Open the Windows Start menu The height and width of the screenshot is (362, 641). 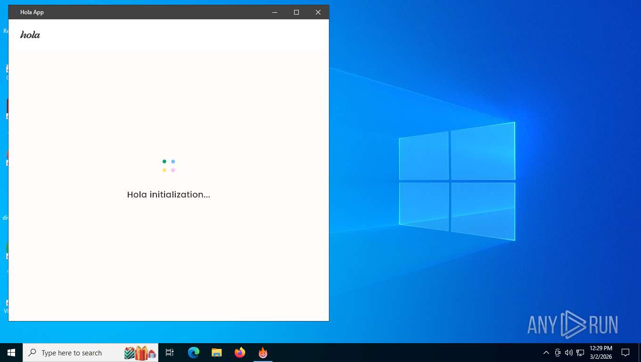click(11, 353)
